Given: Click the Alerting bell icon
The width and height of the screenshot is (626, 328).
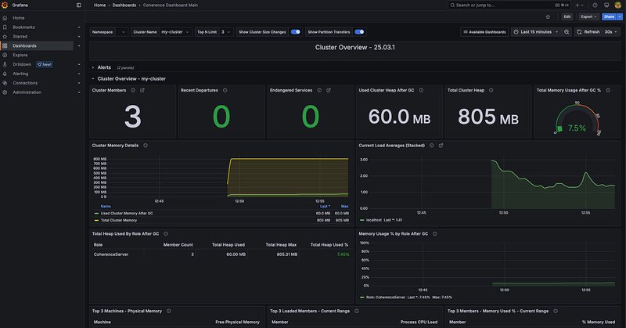Looking at the screenshot, I should tap(5, 74).
